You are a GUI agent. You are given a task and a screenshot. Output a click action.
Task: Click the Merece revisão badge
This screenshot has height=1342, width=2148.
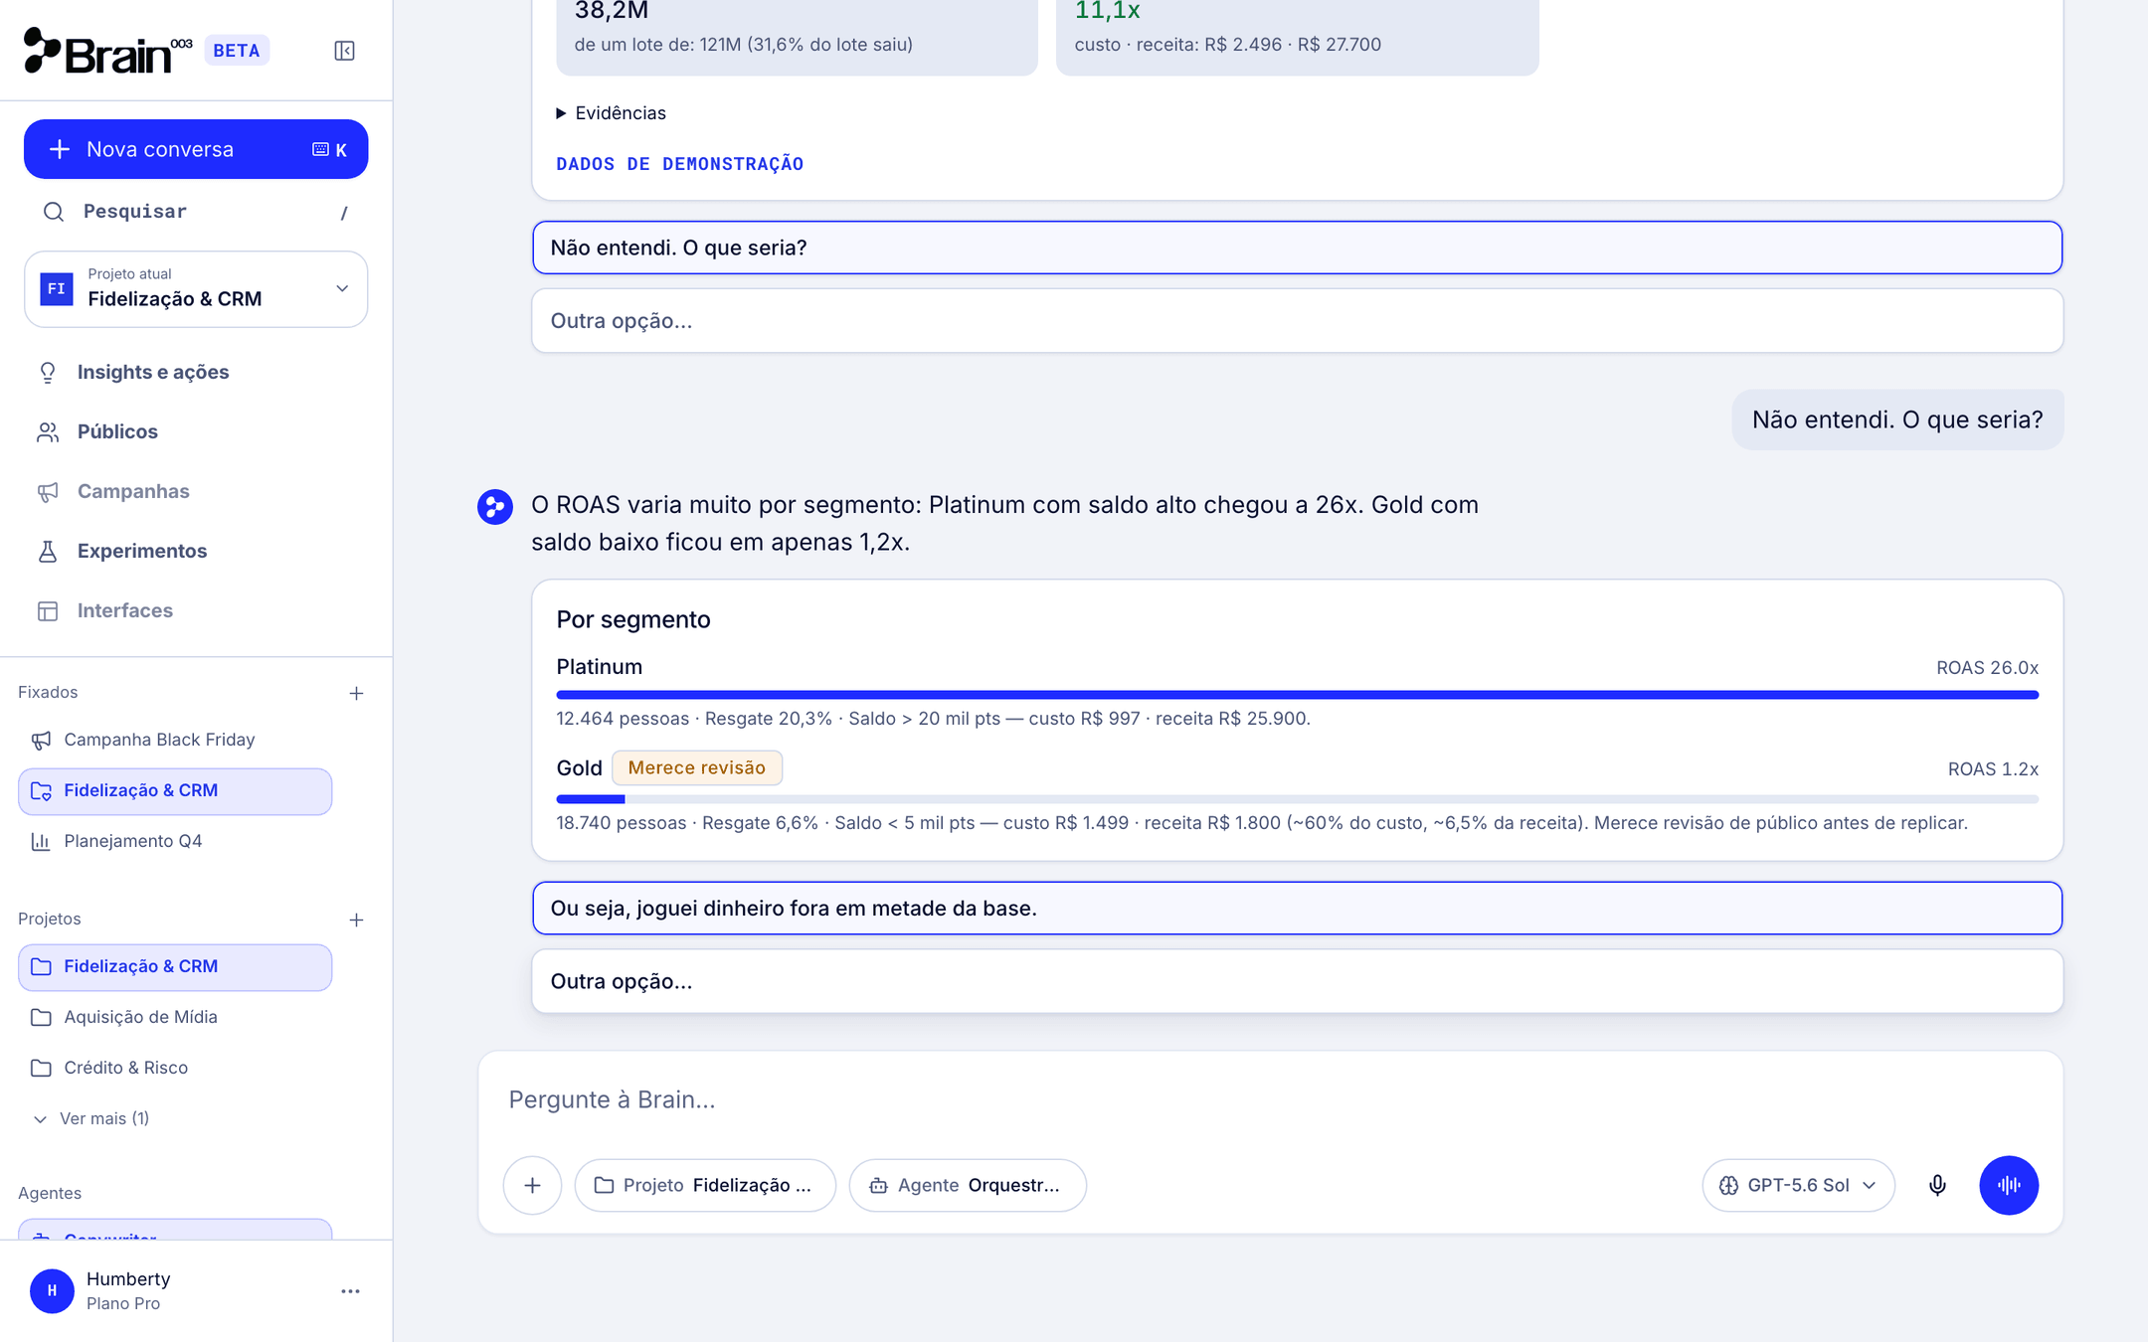coord(696,768)
